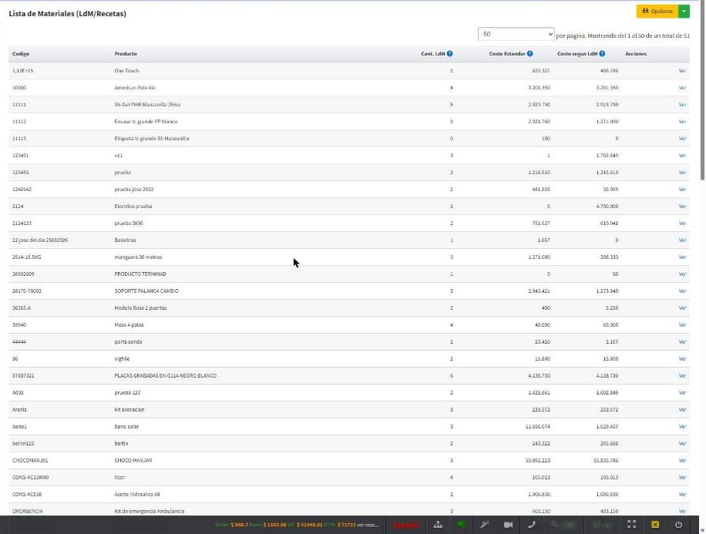This screenshot has height=534, width=706.
Task: Click Ver for Etiqueta tc grande Sh Manzanilla
Action: [682, 139]
